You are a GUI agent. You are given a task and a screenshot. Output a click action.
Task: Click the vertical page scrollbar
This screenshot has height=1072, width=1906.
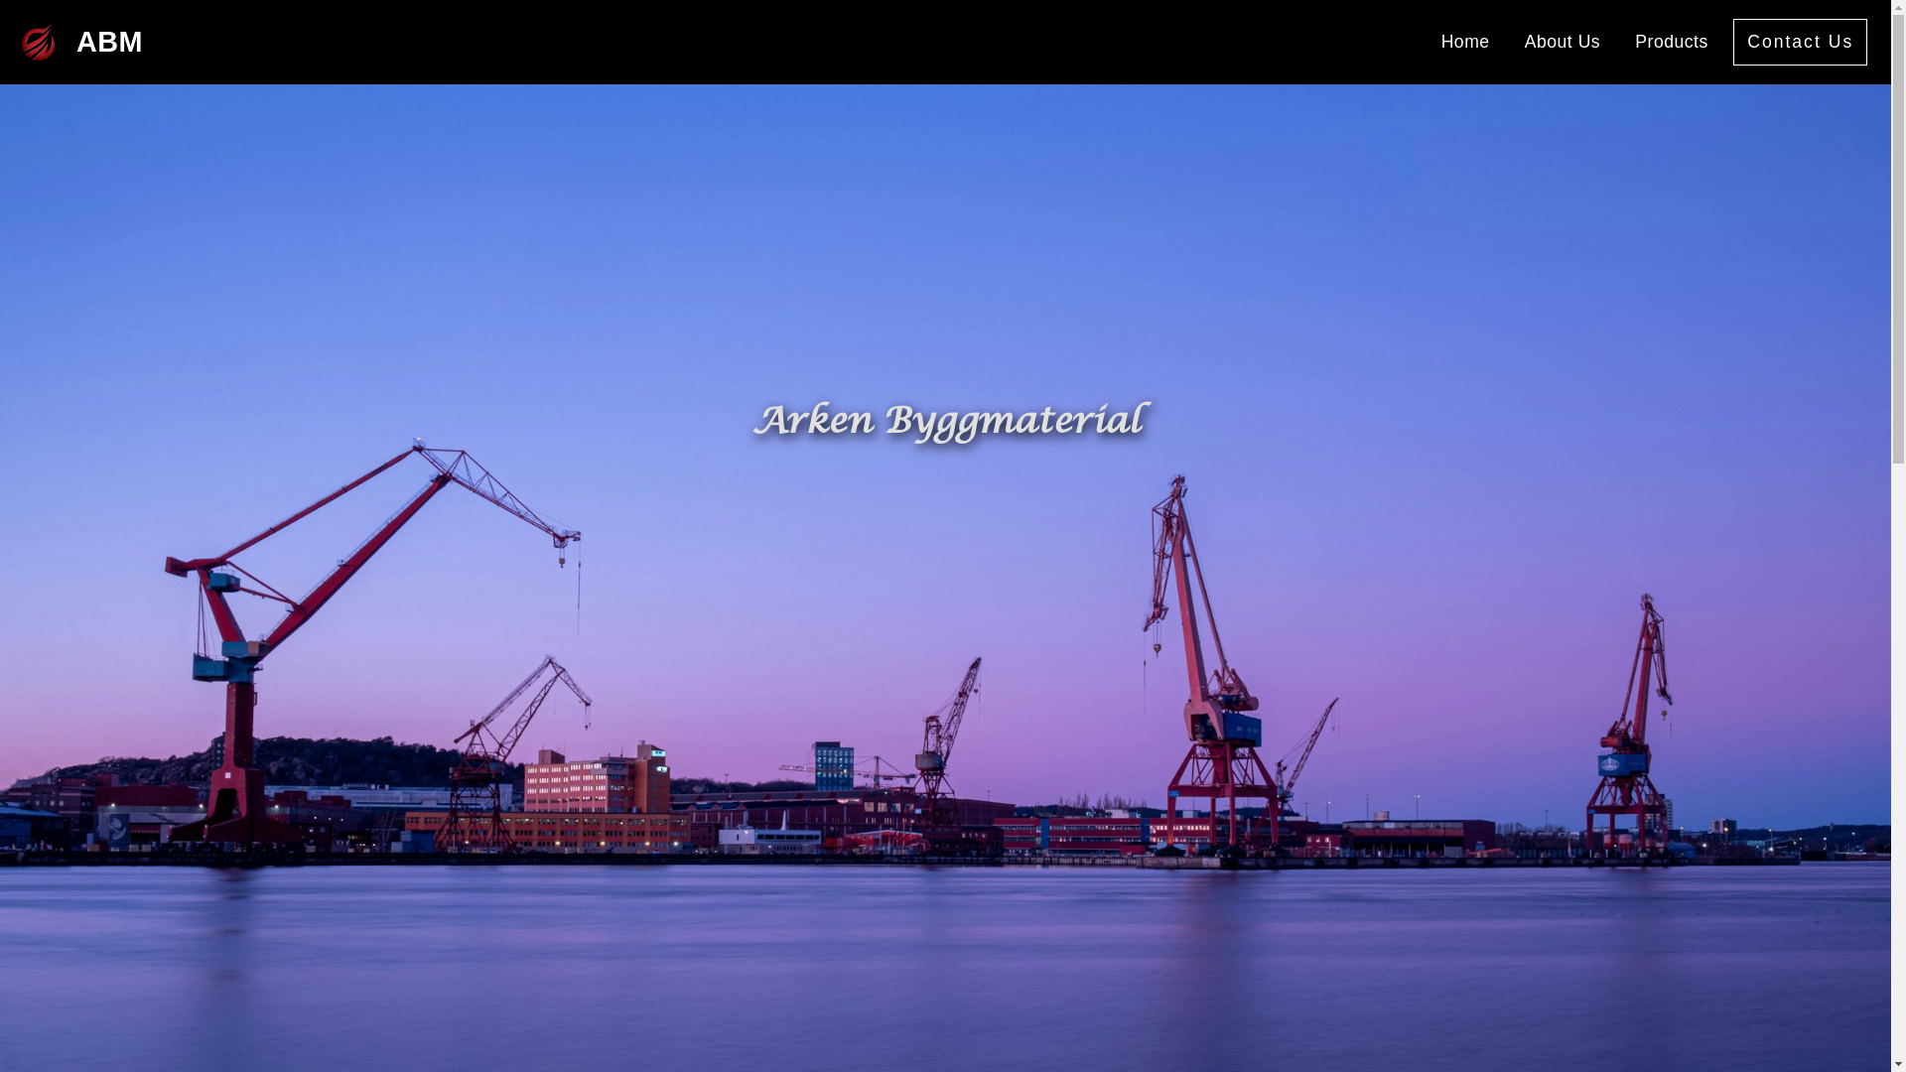click(x=1898, y=536)
